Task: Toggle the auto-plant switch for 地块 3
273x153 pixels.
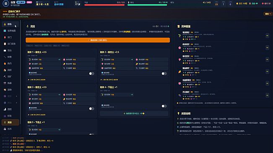Action: (91, 109)
